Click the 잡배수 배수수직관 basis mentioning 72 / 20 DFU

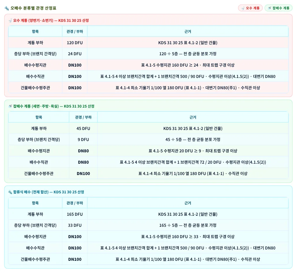193,162
